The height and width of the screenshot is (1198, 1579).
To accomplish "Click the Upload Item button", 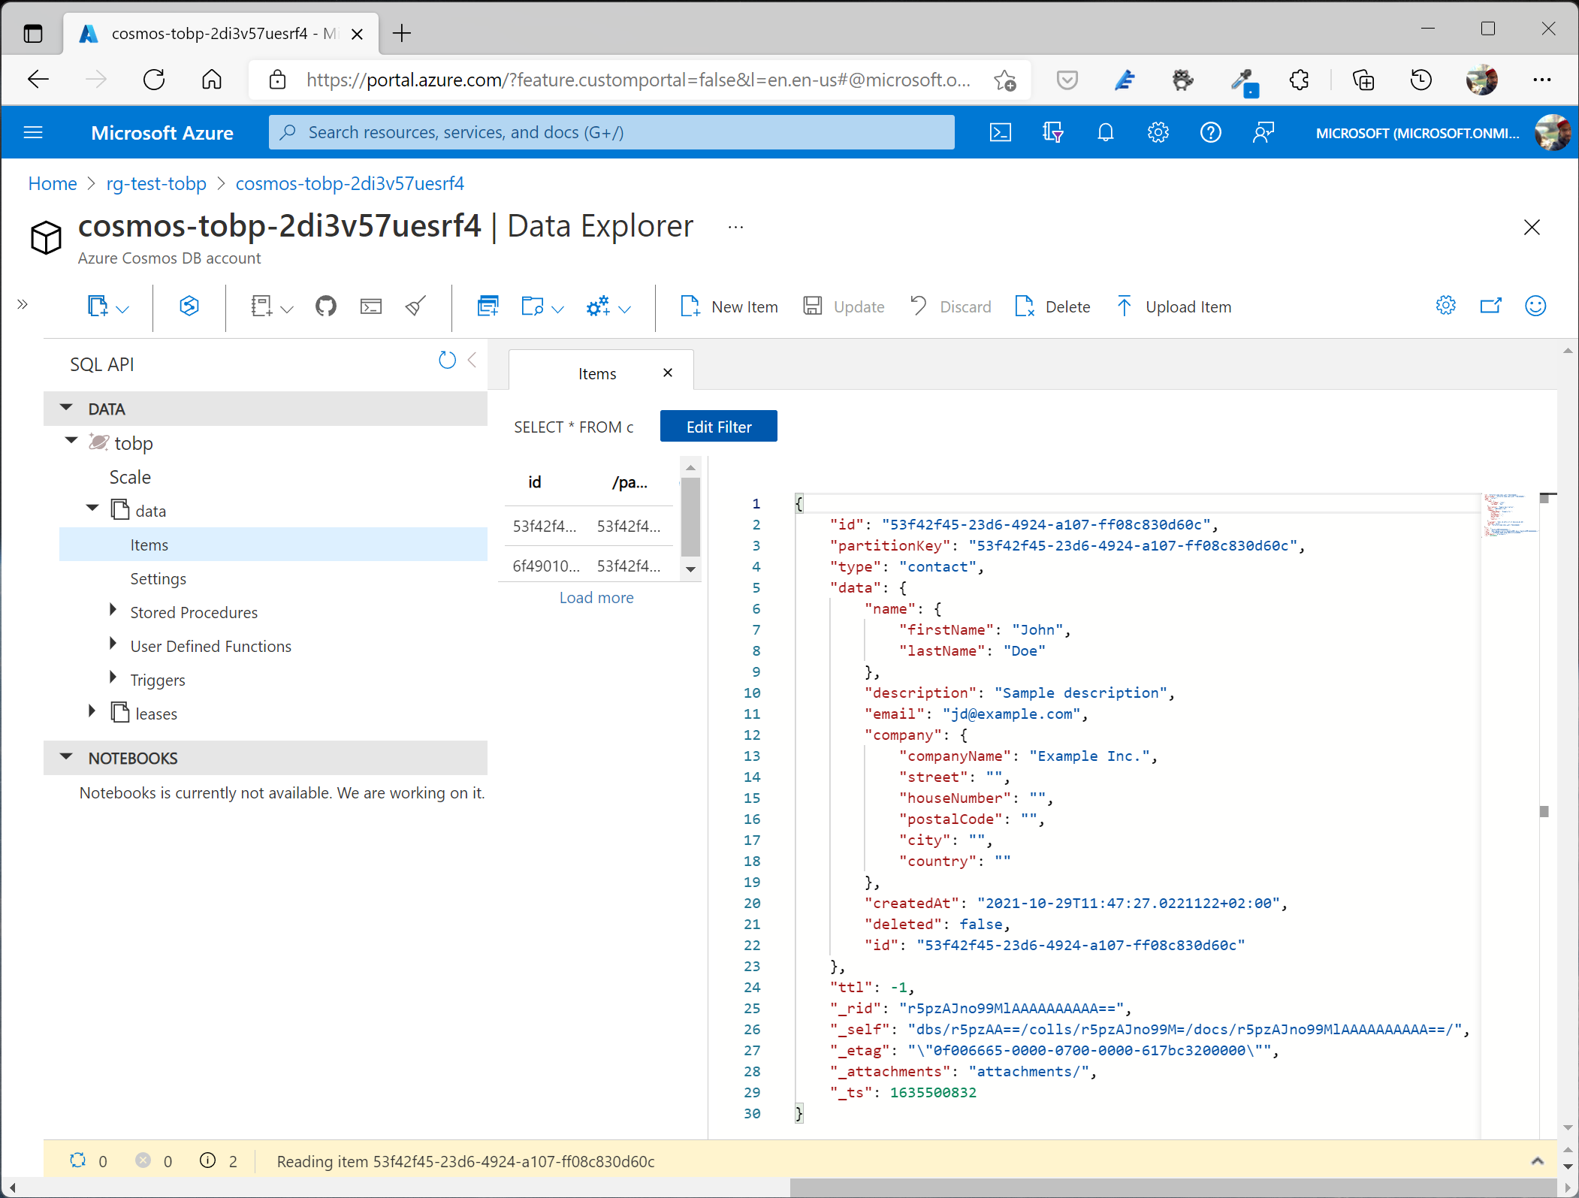I will (1174, 306).
